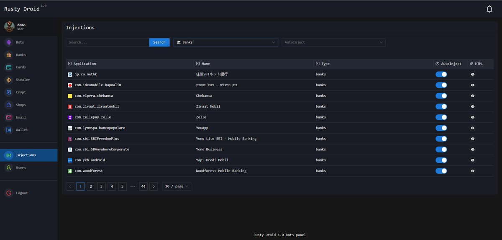Toggle AutoInject for com.vipera.chebanca
Viewport: 502px width, 240px height.
click(441, 95)
